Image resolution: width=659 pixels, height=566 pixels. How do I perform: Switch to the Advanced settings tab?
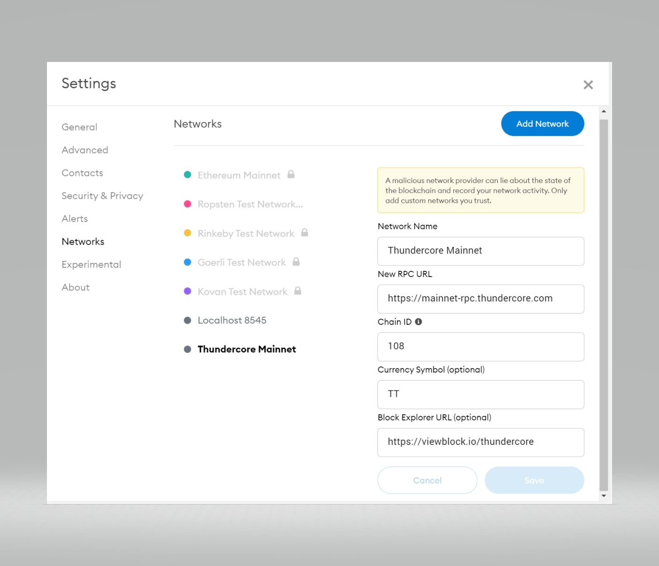point(85,150)
